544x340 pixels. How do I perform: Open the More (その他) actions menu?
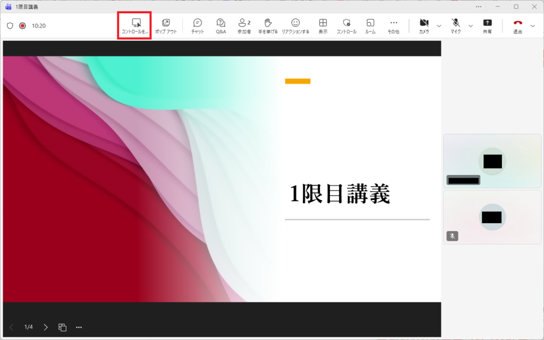click(x=394, y=25)
